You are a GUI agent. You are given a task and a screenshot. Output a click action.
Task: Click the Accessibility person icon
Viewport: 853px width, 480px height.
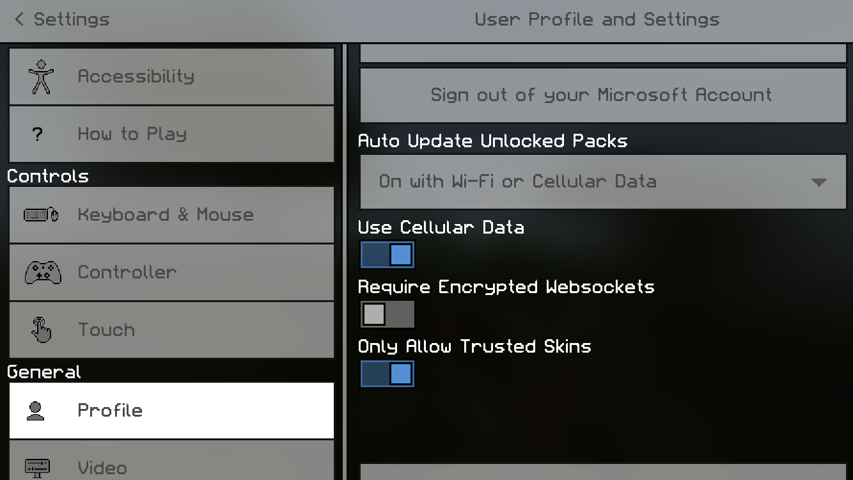point(42,77)
